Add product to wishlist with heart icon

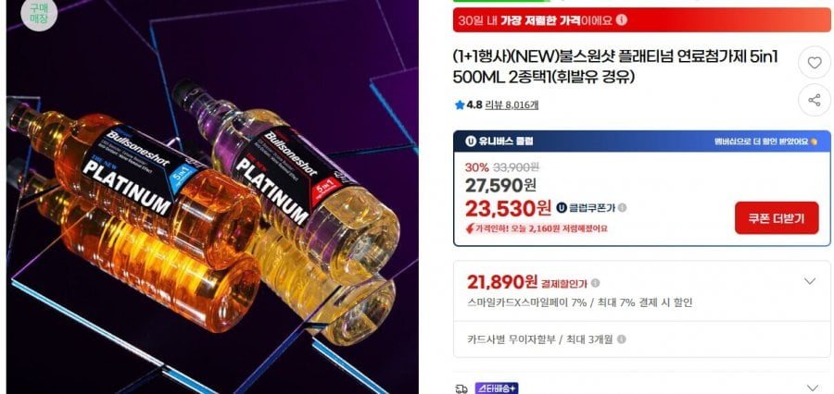coord(815,63)
